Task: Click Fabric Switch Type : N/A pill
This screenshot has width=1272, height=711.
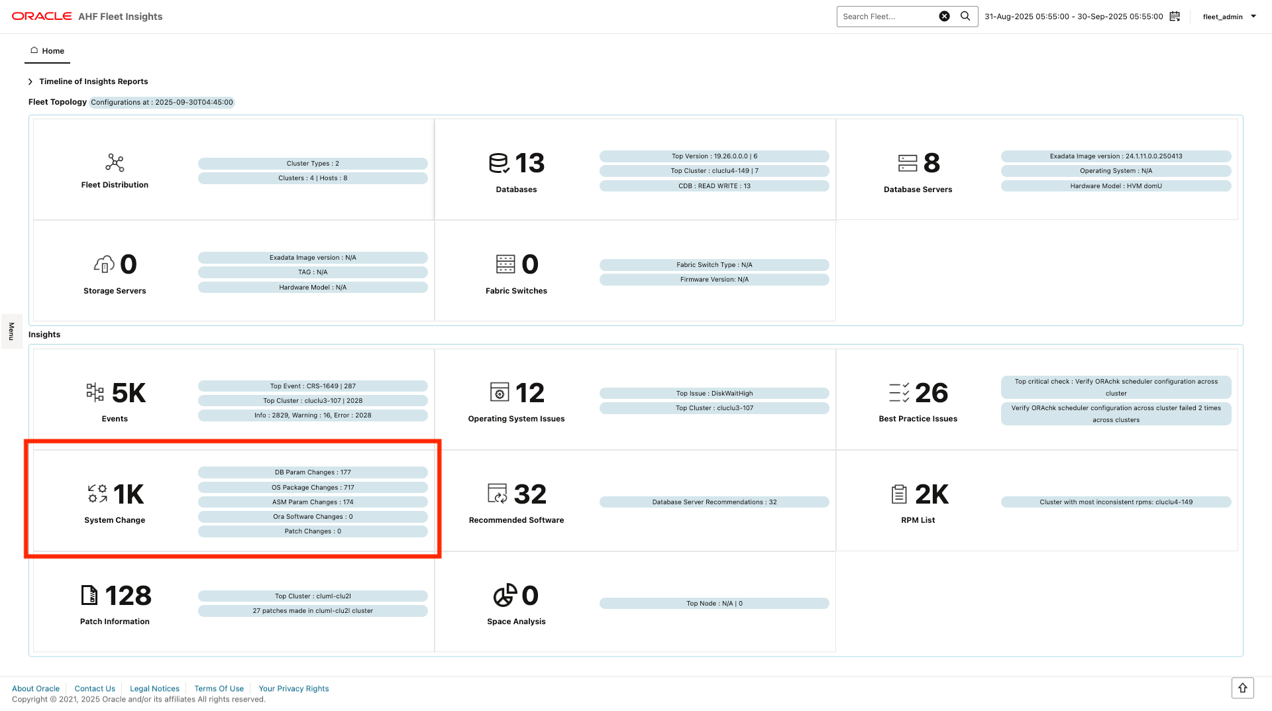Action: point(714,265)
